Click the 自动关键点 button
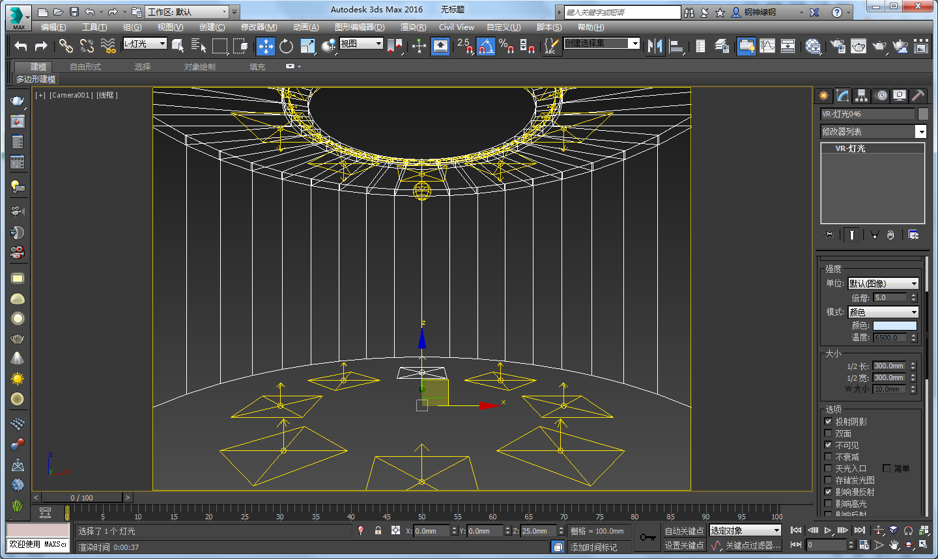The width and height of the screenshot is (938, 559). tap(684, 531)
